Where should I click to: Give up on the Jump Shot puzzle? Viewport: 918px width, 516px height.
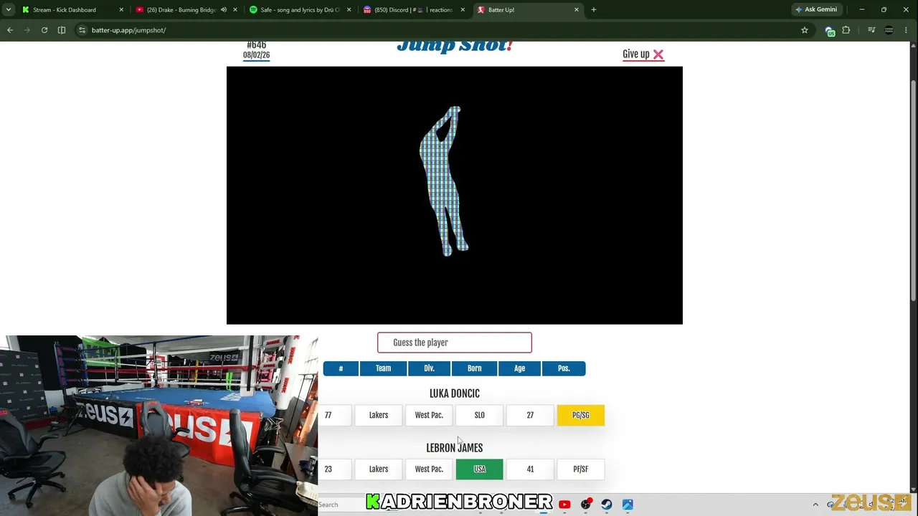pos(643,54)
